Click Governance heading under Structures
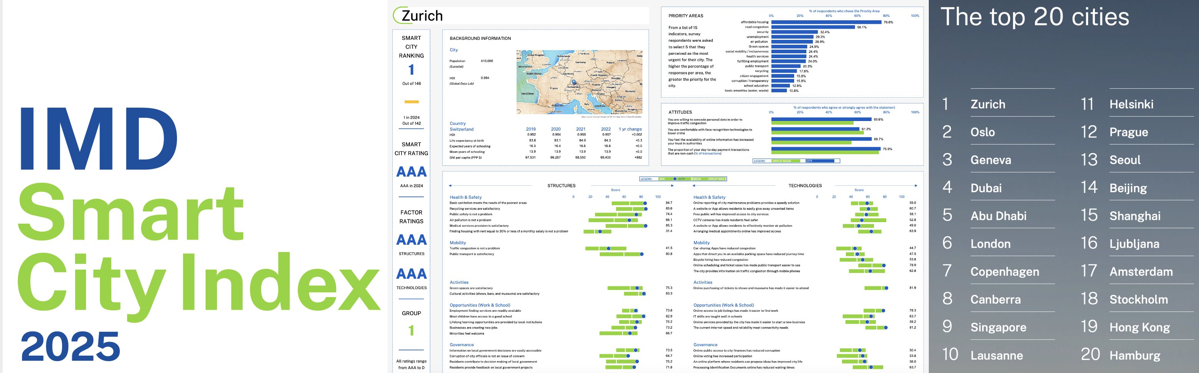This screenshot has width=1199, height=373. click(461, 345)
